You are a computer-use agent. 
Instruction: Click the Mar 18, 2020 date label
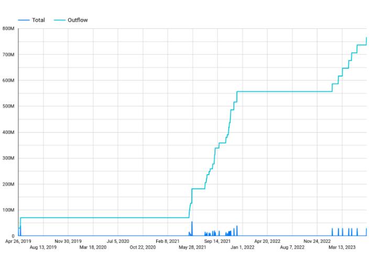(93, 248)
